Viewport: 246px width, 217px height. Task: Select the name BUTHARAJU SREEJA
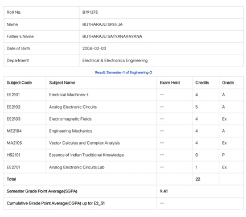click(102, 24)
